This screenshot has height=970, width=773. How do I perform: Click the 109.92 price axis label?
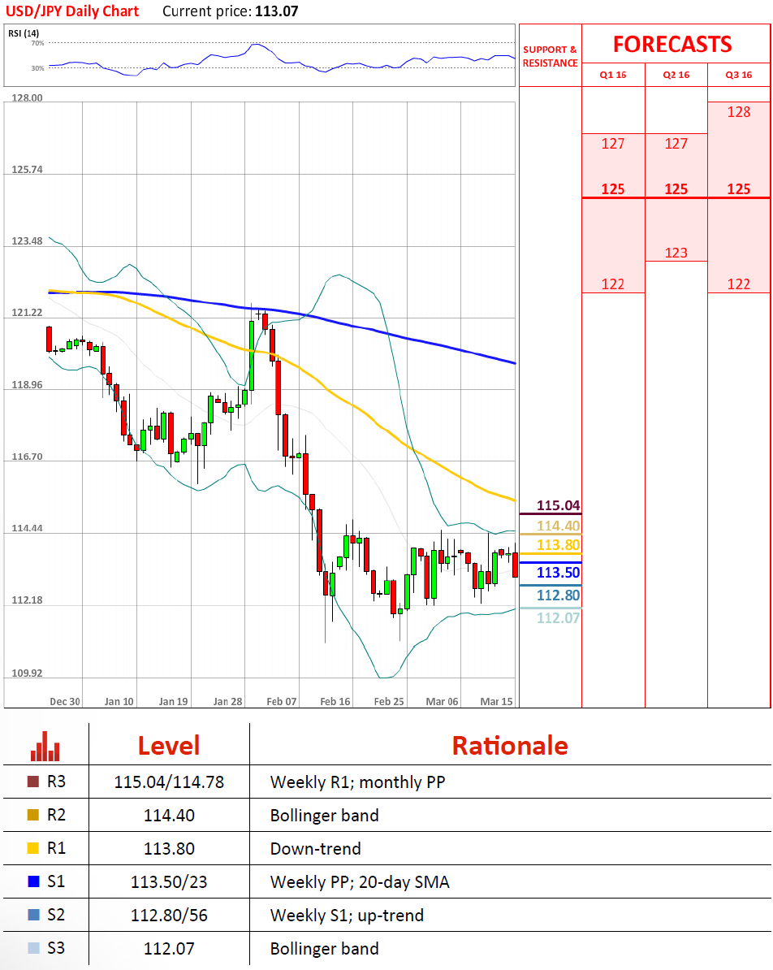click(x=28, y=673)
